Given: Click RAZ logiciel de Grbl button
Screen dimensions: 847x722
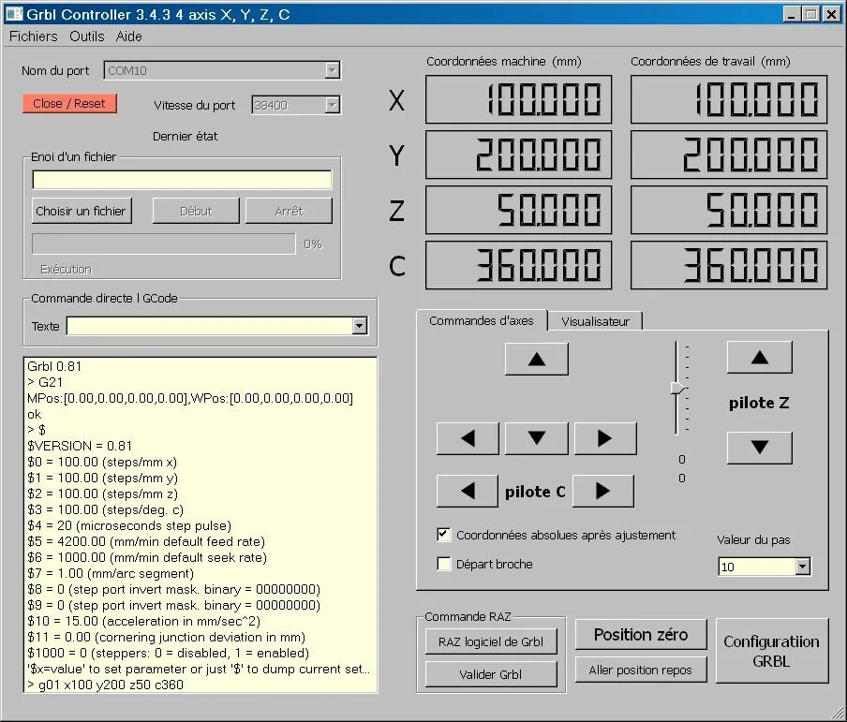Looking at the screenshot, I should pos(490,641).
